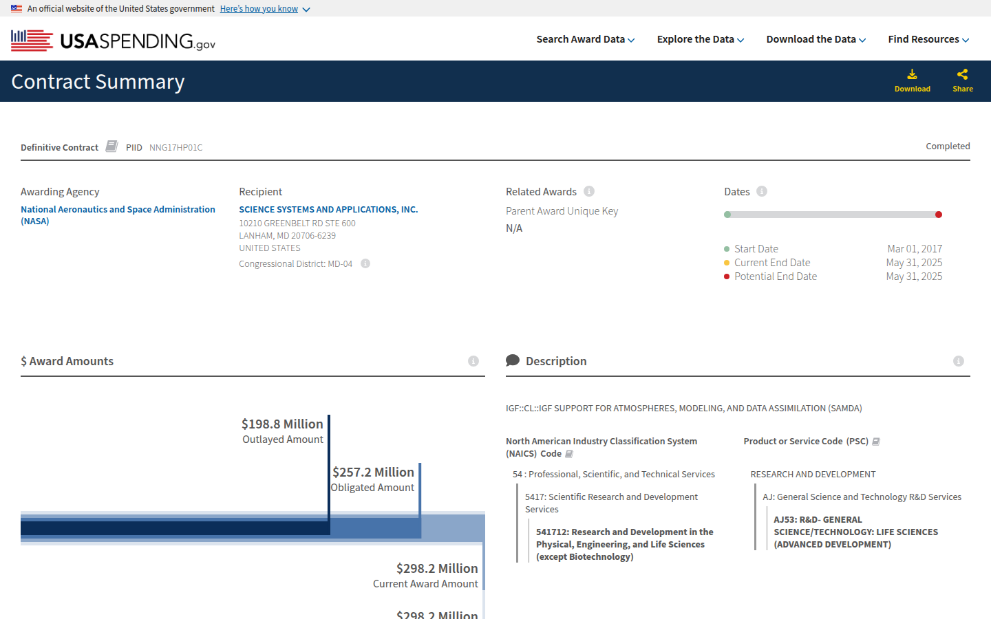Image resolution: width=991 pixels, height=619 pixels.
Task: Click the speech bubble Description icon
Action: 513,360
